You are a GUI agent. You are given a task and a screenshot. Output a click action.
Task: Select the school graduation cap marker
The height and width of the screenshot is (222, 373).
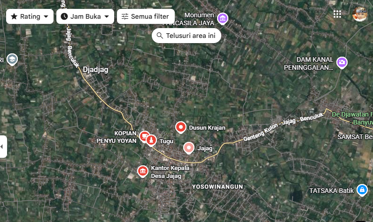click(x=12, y=59)
